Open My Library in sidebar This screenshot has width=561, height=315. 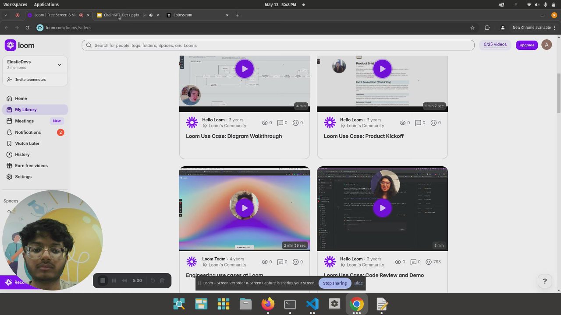click(35, 110)
